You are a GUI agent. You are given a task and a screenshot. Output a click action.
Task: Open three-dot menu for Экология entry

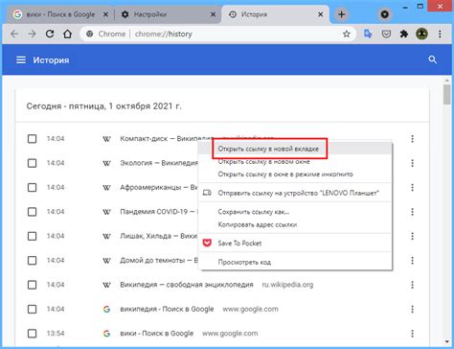(412, 163)
